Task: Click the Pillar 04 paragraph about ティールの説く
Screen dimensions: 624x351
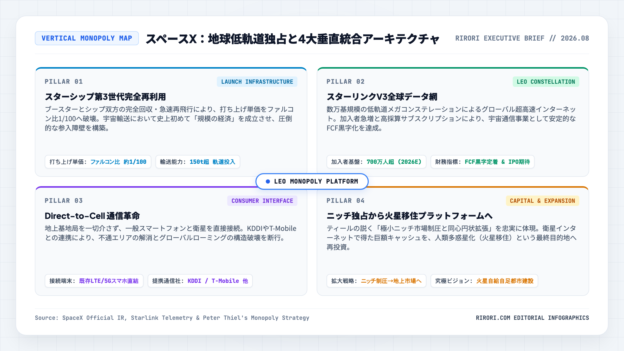Action: [x=452, y=238]
